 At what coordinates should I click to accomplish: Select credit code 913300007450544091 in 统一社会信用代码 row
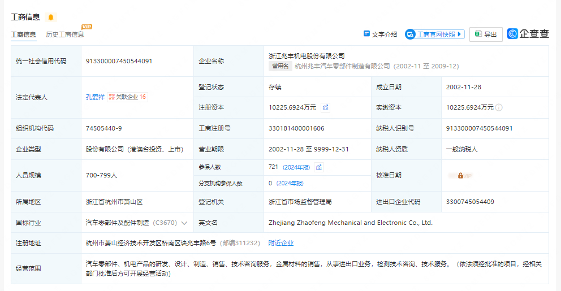(x=119, y=61)
